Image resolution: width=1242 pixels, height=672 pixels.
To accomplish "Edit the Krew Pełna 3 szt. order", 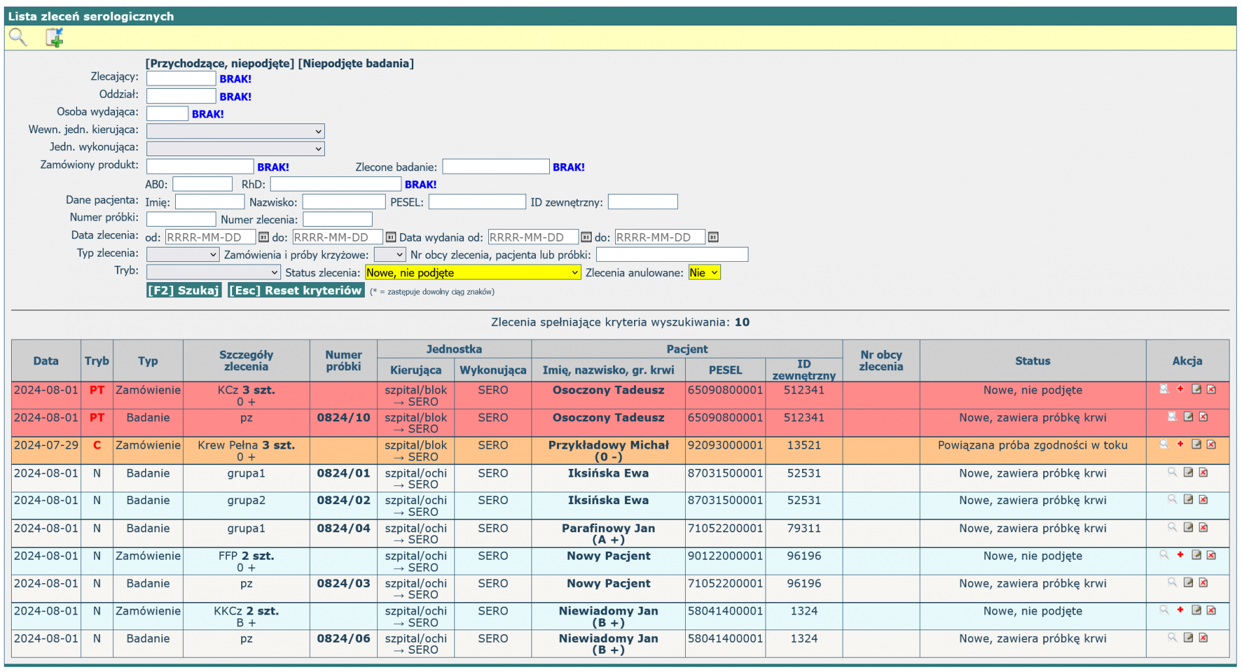I will coord(1196,444).
